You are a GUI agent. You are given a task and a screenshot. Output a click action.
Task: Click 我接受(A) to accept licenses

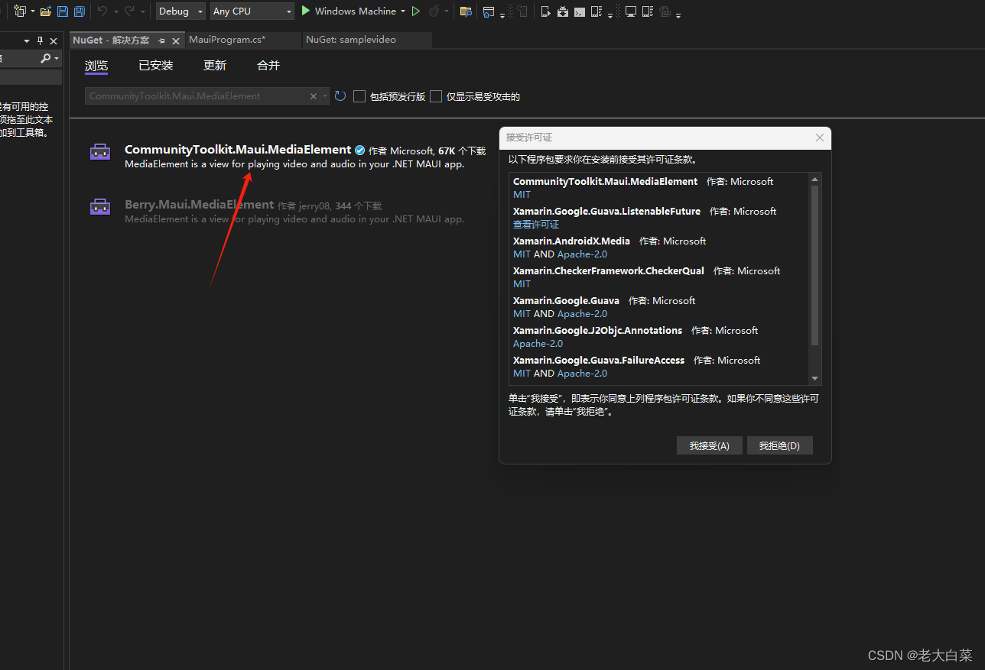click(710, 445)
